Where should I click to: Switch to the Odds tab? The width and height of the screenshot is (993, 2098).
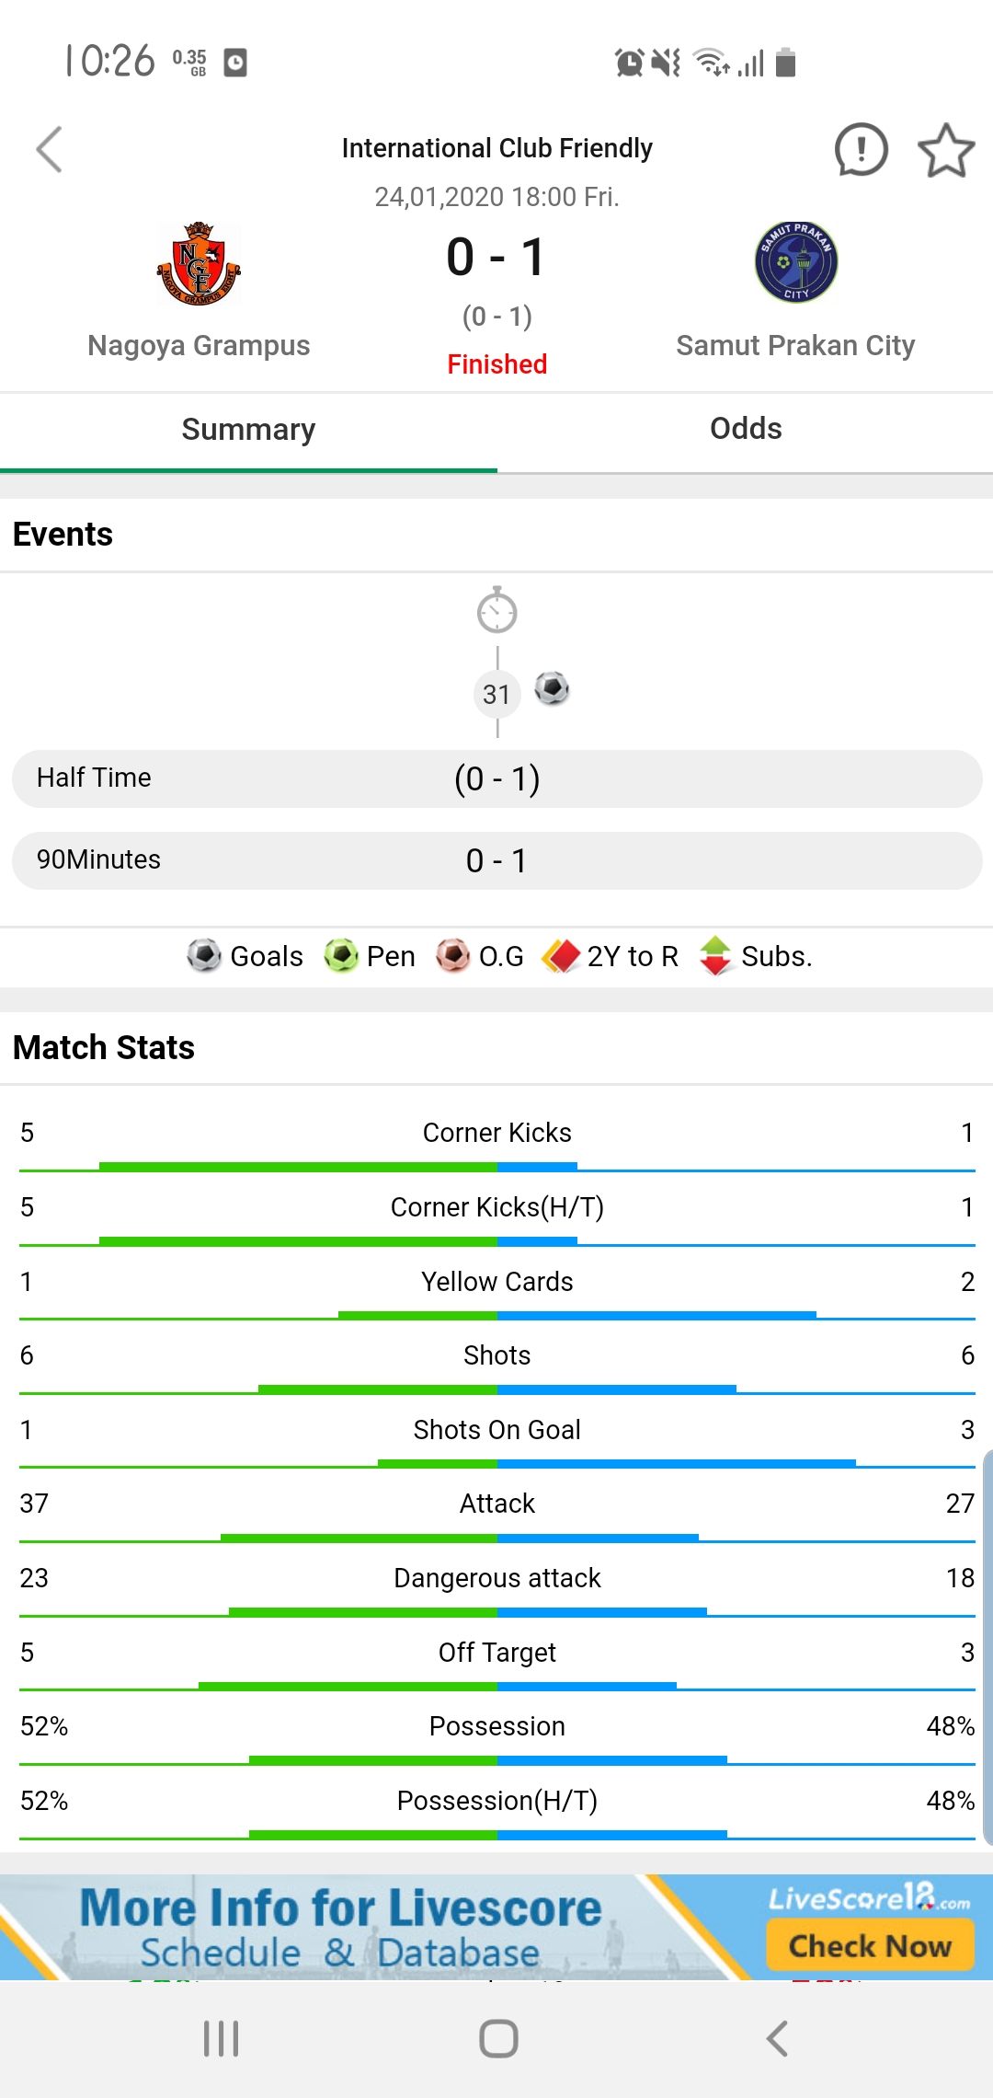(x=746, y=429)
